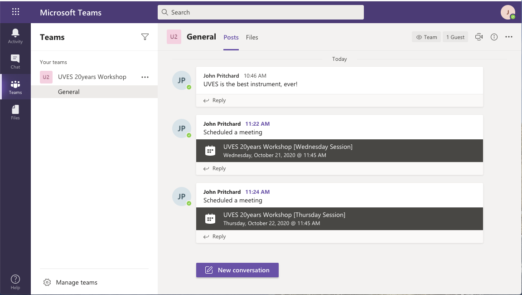Click the 10:46 AM timestamp
This screenshot has width=522, height=295.
pyautogui.click(x=255, y=76)
